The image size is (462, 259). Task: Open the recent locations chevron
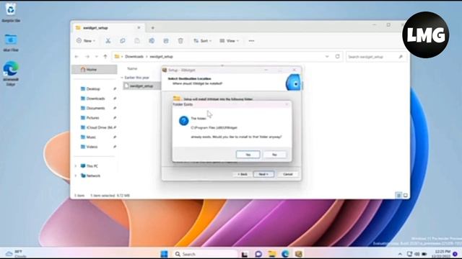(96, 56)
